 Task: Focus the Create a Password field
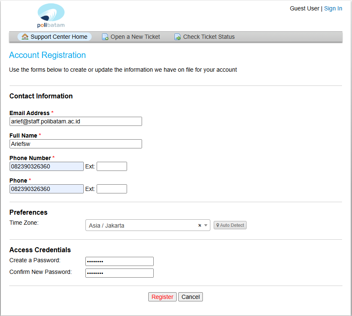tap(119, 261)
